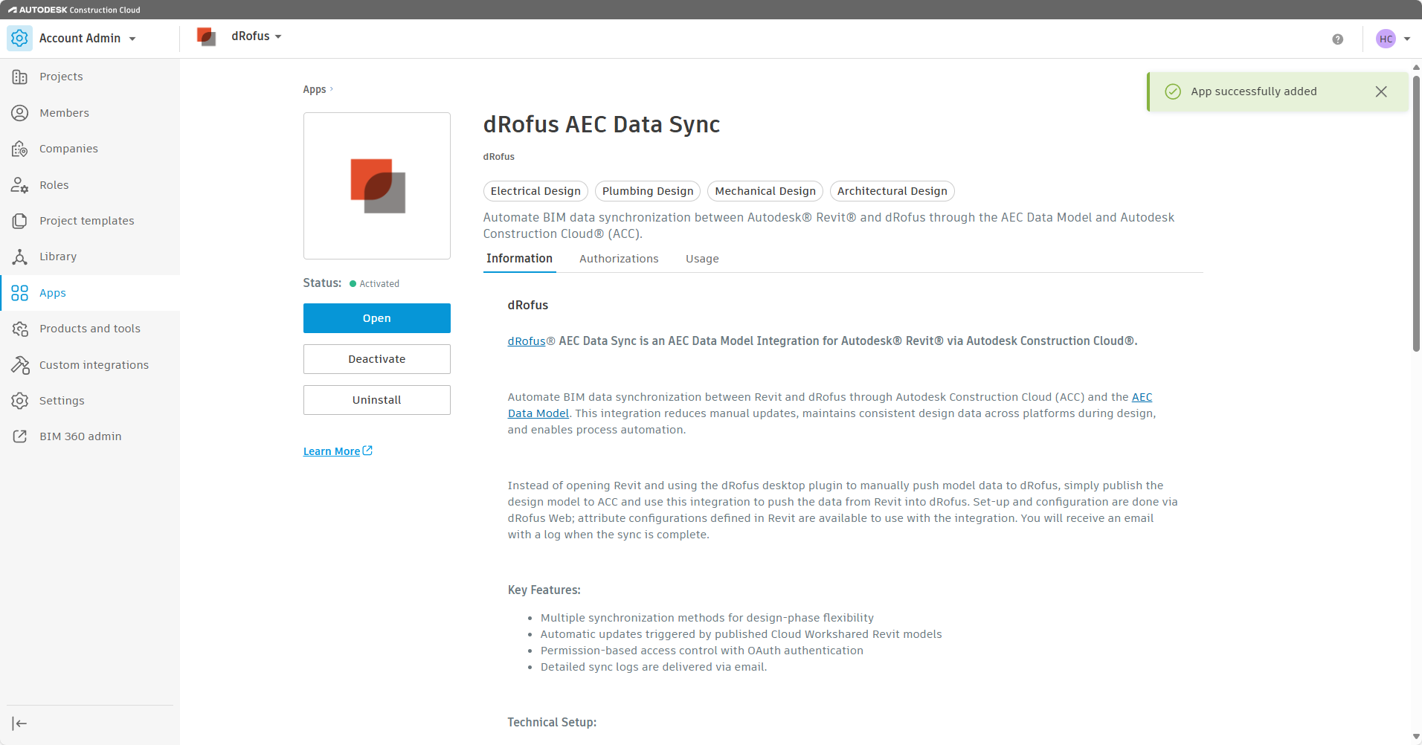Open the Library icon in sidebar
Screen dimensions: 1422x745
(20, 257)
